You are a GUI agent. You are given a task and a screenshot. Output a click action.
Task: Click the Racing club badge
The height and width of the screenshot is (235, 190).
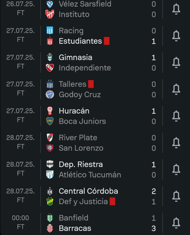click(50, 30)
